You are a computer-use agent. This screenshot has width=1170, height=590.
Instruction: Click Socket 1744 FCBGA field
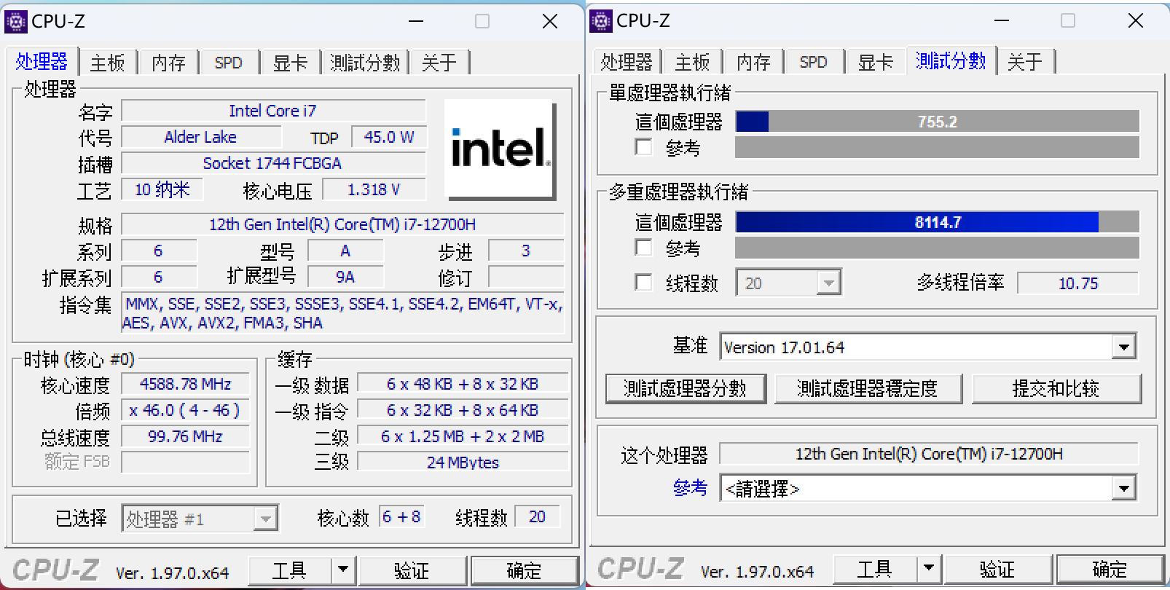(273, 163)
